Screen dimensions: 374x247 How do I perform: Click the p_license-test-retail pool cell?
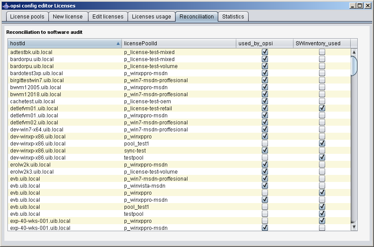[x=179, y=109]
